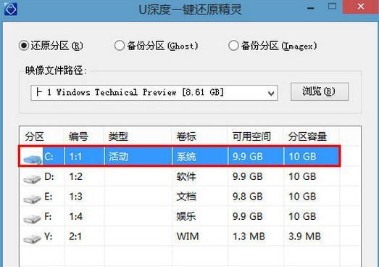The image size is (379, 267).
Task: Minimize the U深度一键还原精灵 window
Action: pyautogui.click(x=311, y=8)
